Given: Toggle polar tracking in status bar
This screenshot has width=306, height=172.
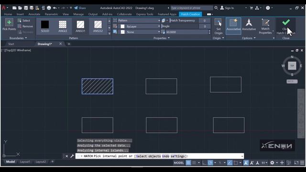Looking at the screenshot, I should (210, 162).
